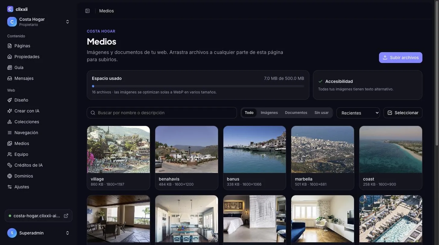The width and height of the screenshot is (439, 245).
Task: Go to Propiedades section
Action: 39,57
